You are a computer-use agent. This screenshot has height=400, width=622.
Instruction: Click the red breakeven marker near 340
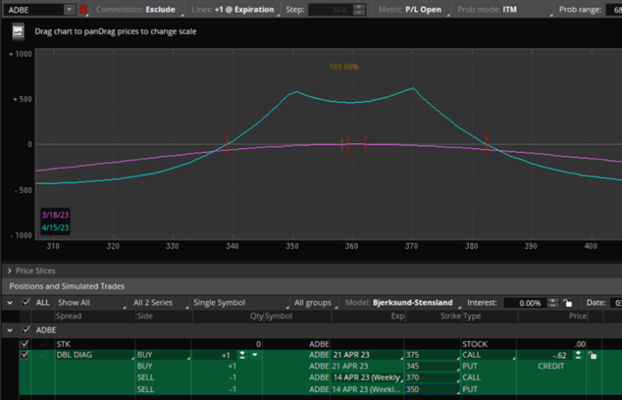click(x=228, y=144)
